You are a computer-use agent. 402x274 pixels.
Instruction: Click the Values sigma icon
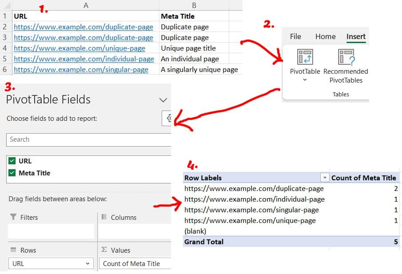pyautogui.click(x=104, y=250)
